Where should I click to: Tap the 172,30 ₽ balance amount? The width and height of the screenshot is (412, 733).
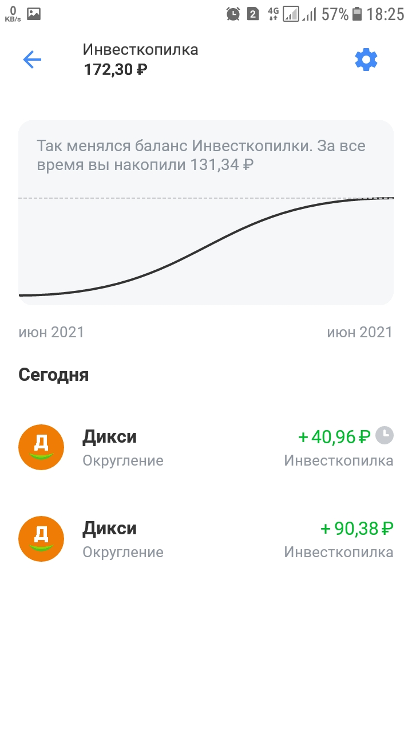point(116,70)
